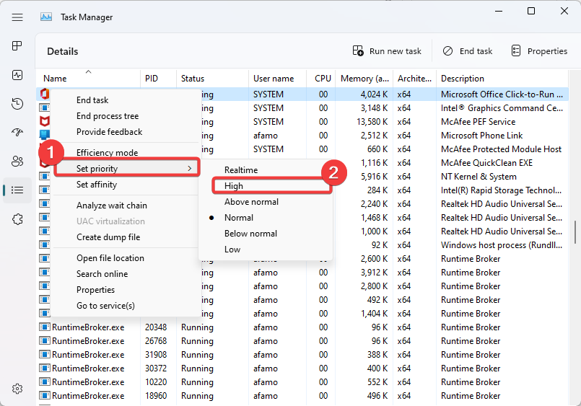Viewport: 581px width, 406px height.
Task: Sort by Description column header
Action: pyautogui.click(x=502, y=78)
